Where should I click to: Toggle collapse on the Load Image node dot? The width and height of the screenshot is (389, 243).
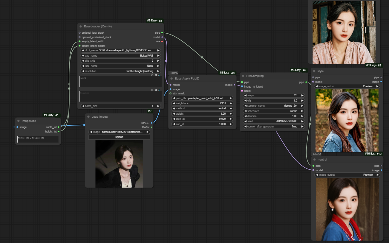[x=88, y=117]
